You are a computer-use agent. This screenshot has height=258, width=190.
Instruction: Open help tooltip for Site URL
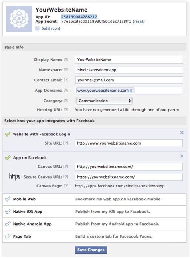coord(65,143)
